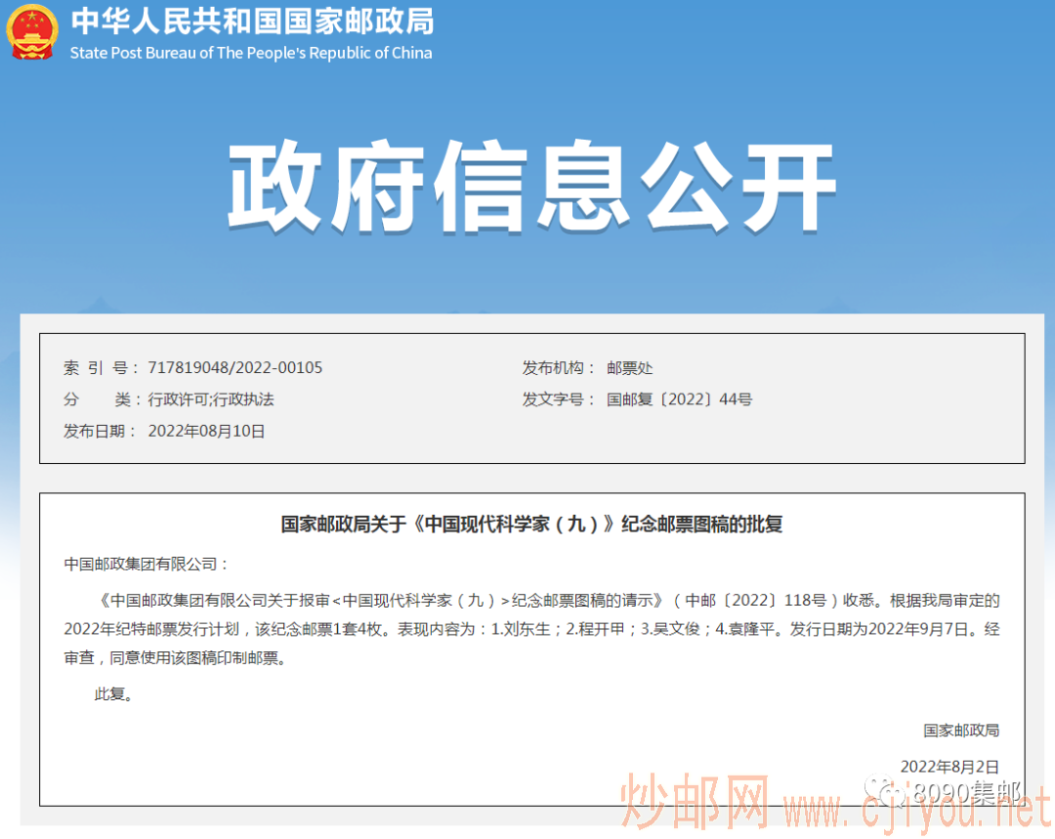This screenshot has height=839, width=1055.
Task: Click the 发布机构 field label
Action: pos(558,368)
